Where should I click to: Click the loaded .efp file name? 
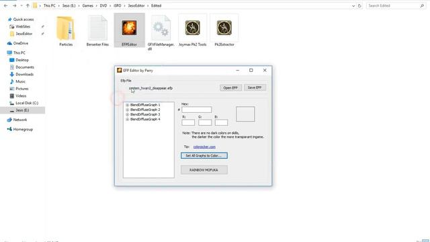tap(150, 88)
